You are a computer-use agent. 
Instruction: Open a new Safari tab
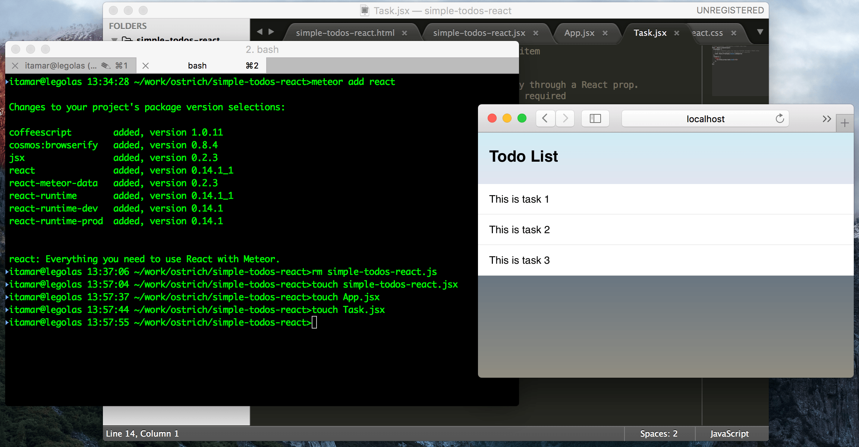click(844, 123)
